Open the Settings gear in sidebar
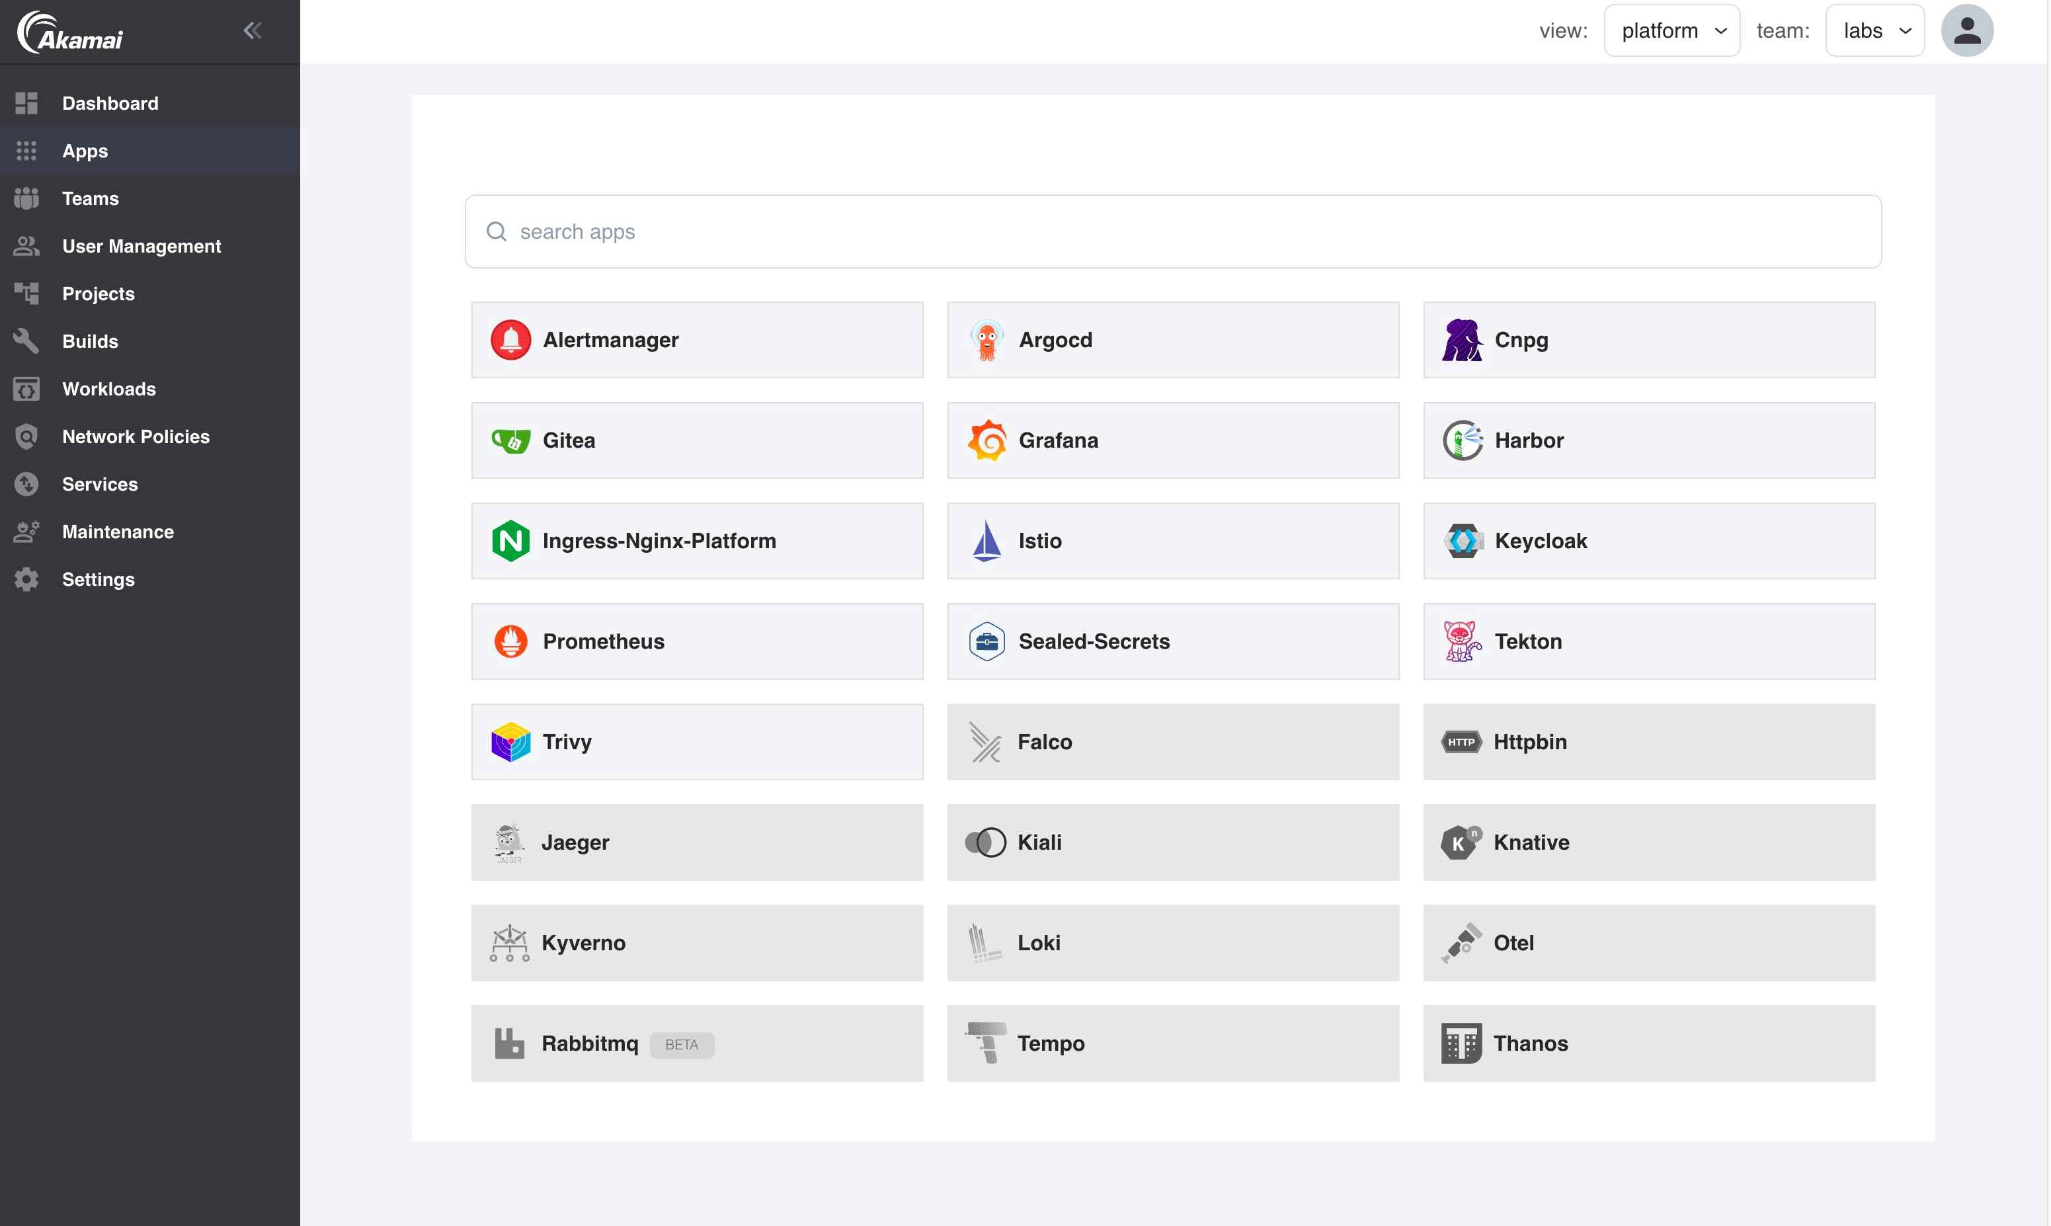 click(26, 579)
